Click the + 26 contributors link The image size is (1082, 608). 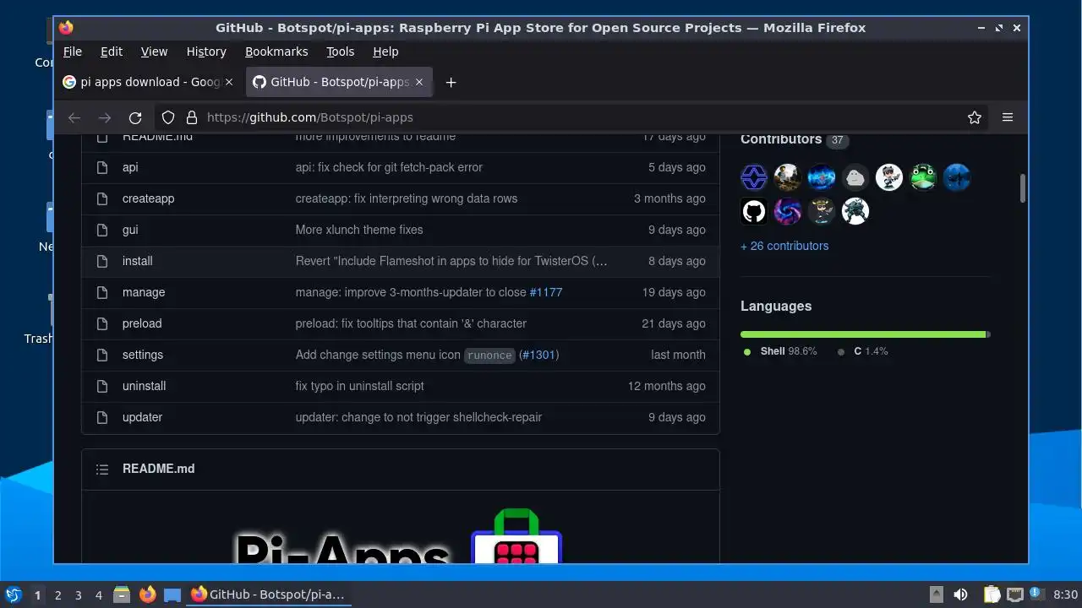[784, 246]
